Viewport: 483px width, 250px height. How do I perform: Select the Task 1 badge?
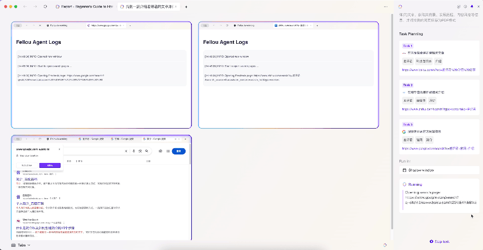tap(407, 46)
